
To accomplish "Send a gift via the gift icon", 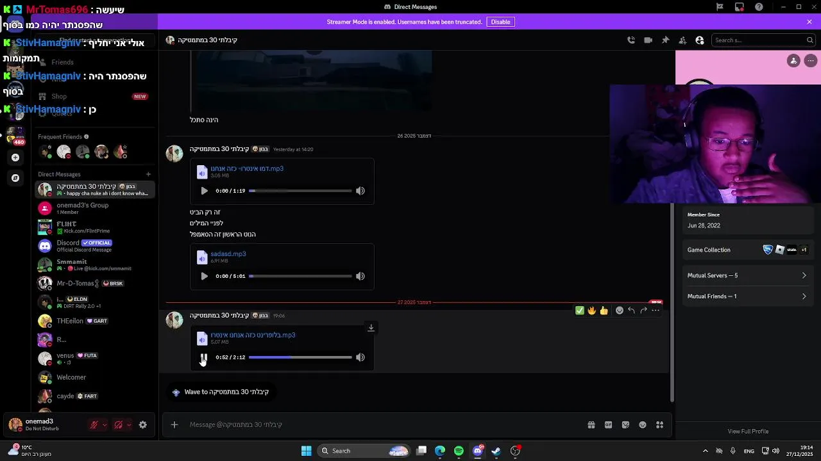I will click(x=591, y=425).
